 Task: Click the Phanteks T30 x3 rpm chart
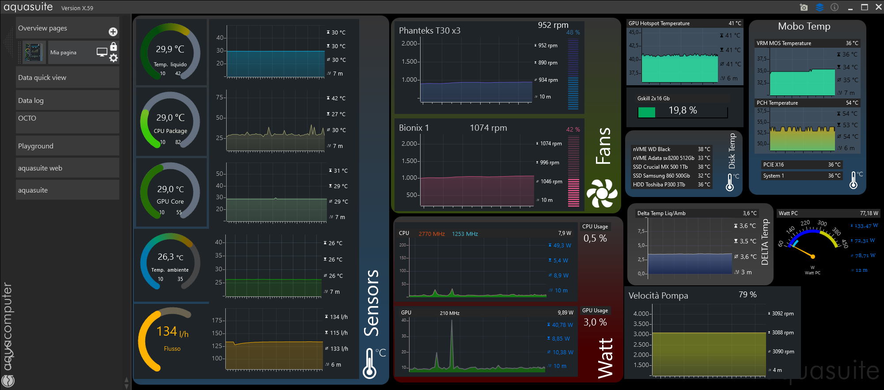[x=476, y=71]
